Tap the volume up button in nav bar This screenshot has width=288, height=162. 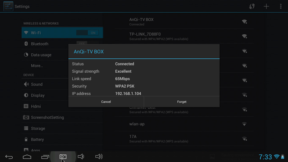coord(99,157)
